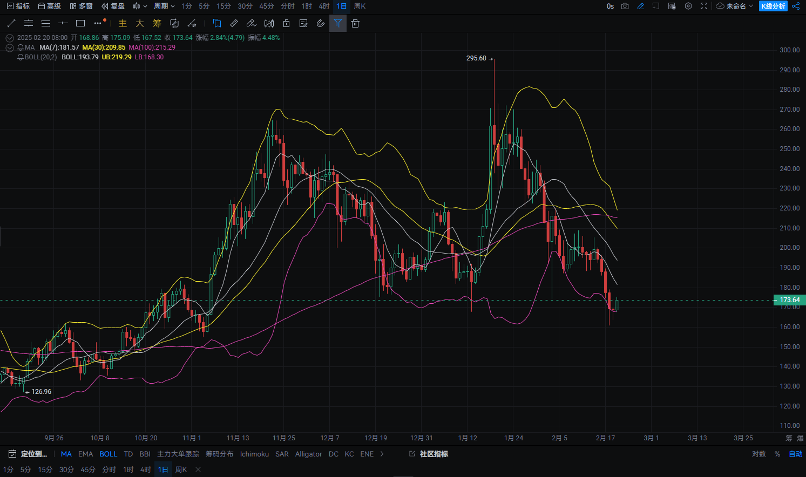Click the trash icon to delete drawings
Image resolution: width=806 pixels, height=477 pixels.
(355, 23)
